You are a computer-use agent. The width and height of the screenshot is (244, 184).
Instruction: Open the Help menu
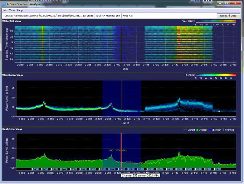(20, 10)
